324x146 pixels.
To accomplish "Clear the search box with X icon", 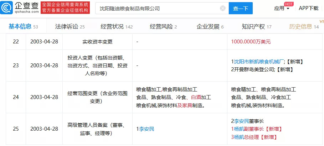I will pyautogui.click(x=223, y=8).
